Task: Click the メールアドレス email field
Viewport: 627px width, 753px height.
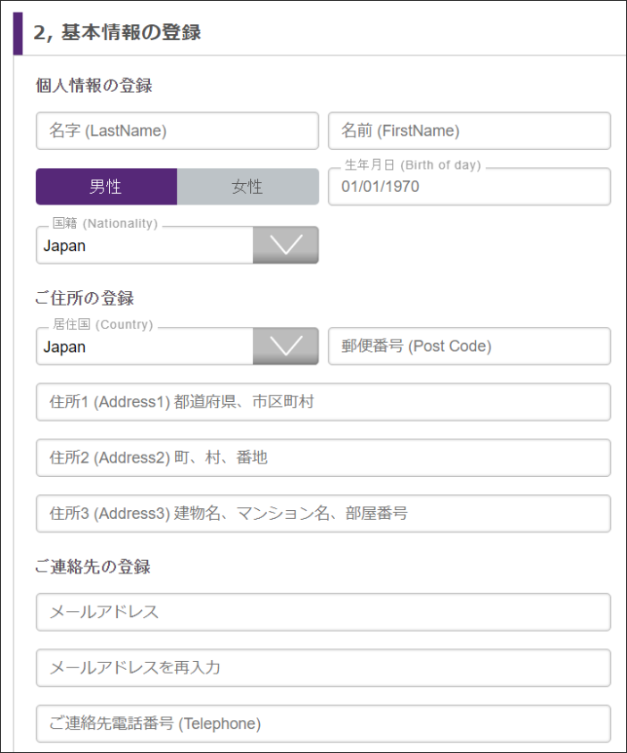Action: point(323,612)
